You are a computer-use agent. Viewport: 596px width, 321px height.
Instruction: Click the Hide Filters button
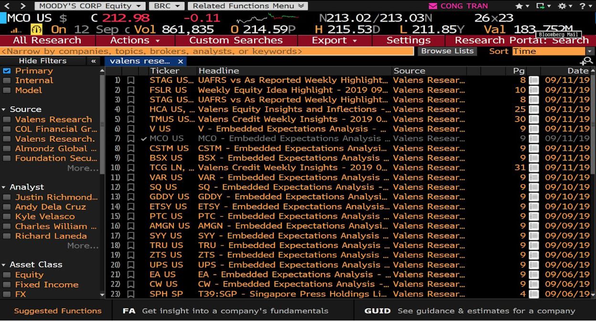coord(43,61)
